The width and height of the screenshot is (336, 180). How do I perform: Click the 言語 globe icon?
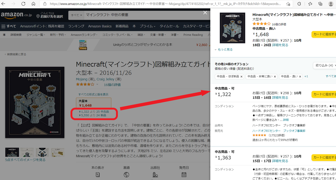pos(126,175)
